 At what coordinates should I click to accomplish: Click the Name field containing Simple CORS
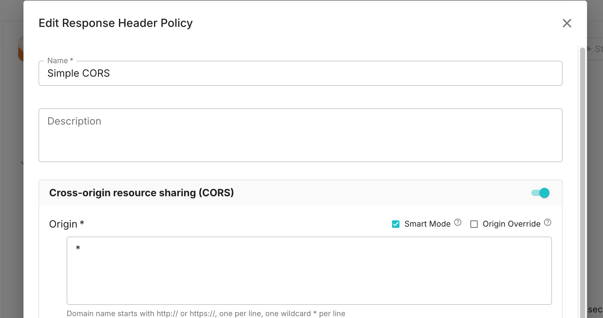300,73
